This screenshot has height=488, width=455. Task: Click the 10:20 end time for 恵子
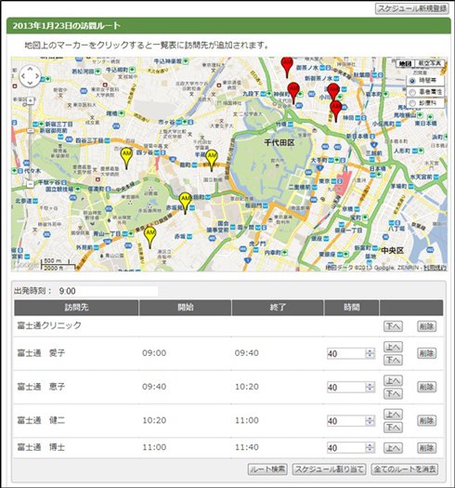[247, 387]
